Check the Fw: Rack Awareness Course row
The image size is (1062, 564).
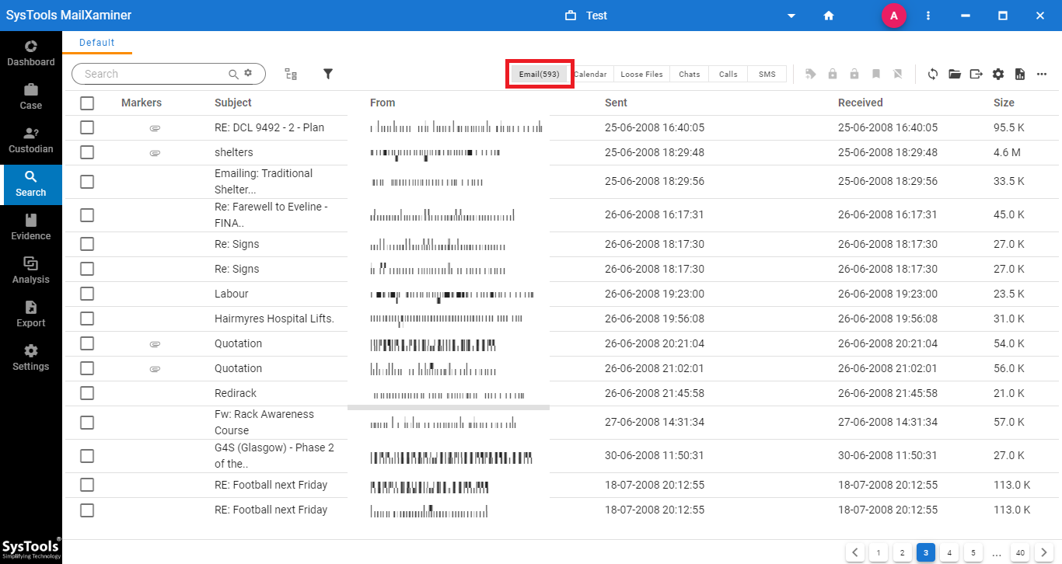87,423
